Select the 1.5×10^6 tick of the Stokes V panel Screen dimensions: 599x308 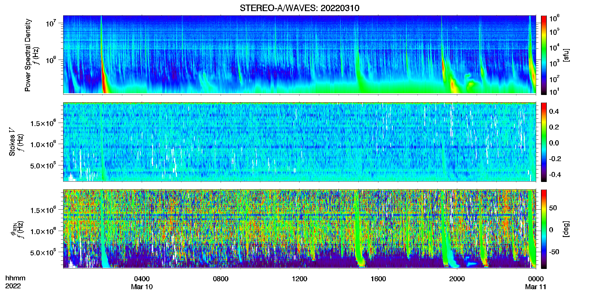43,123
